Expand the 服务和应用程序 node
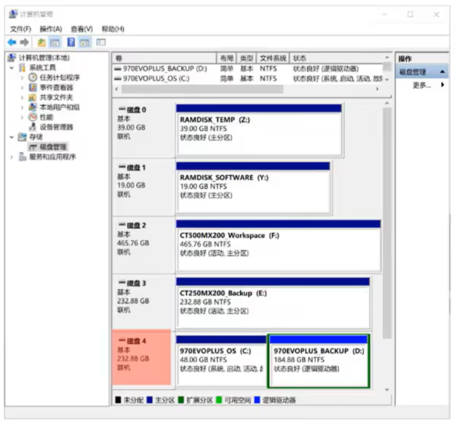 [12, 157]
